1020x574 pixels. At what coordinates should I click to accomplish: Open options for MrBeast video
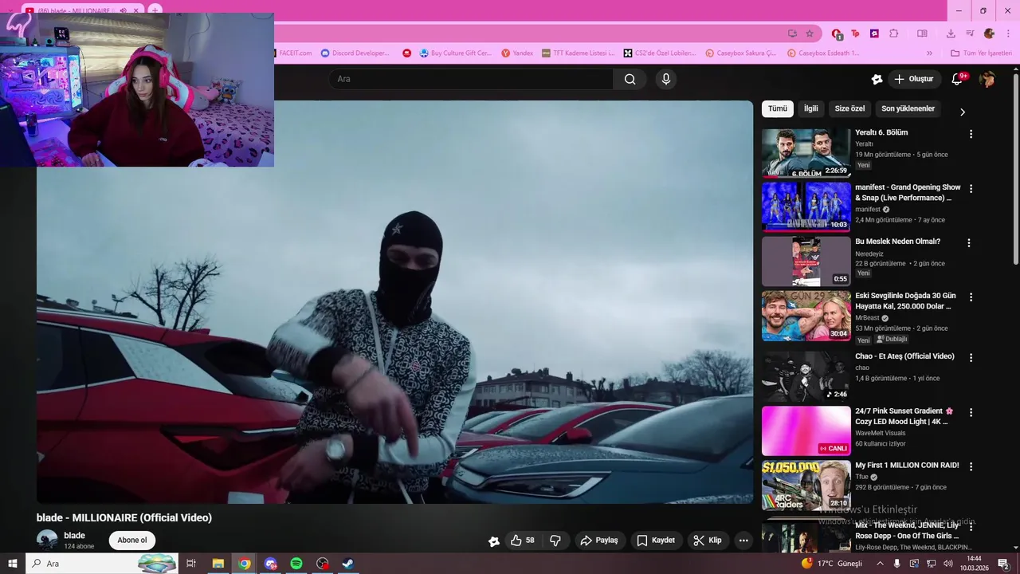[971, 297]
